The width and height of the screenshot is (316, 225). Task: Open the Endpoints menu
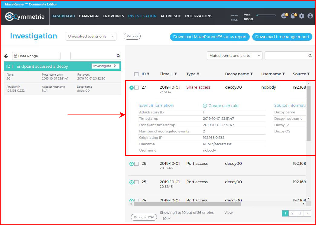point(113,16)
